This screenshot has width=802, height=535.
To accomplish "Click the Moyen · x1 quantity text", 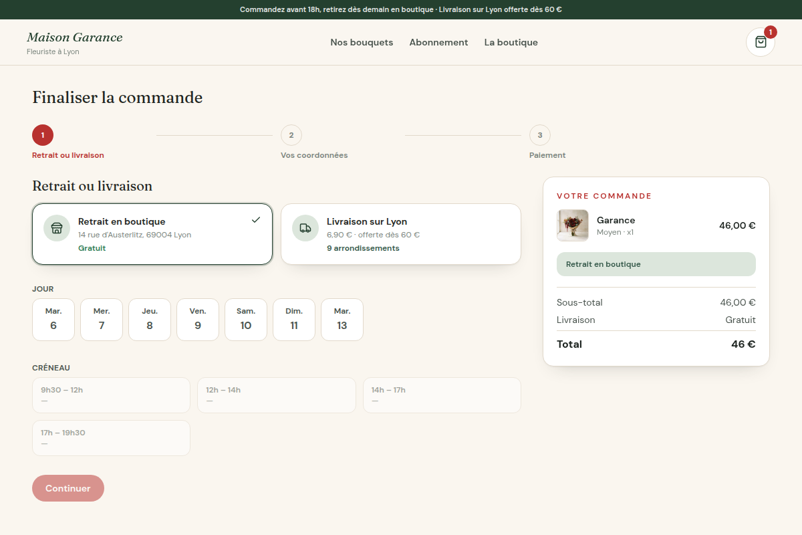I will tap(615, 232).
